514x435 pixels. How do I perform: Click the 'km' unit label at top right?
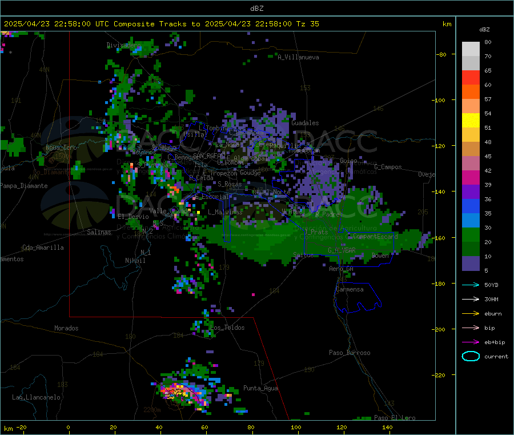(x=447, y=24)
